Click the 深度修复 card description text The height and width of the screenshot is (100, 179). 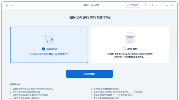pyautogui.click(x=130, y=55)
